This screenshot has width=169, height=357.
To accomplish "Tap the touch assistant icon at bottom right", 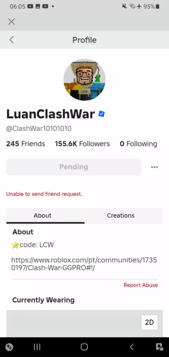I will pos(159,347).
